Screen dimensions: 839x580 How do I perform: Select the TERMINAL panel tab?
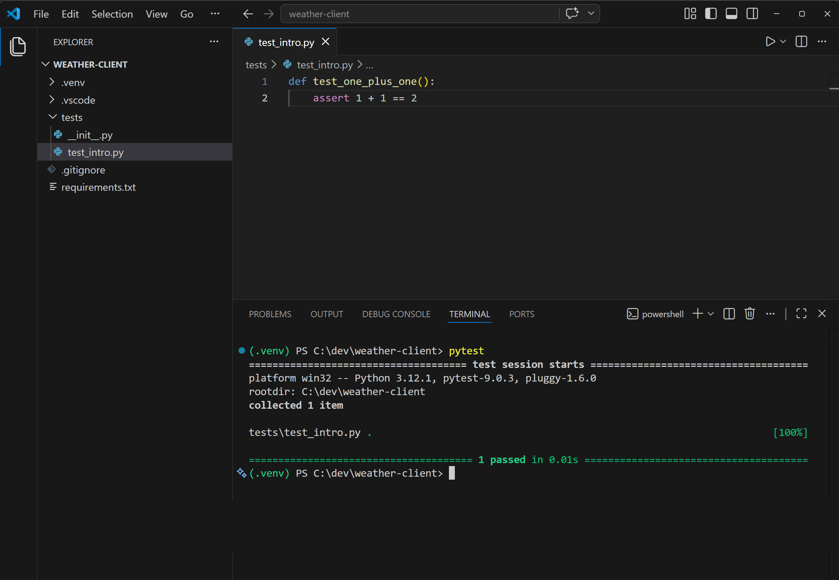pos(470,314)
